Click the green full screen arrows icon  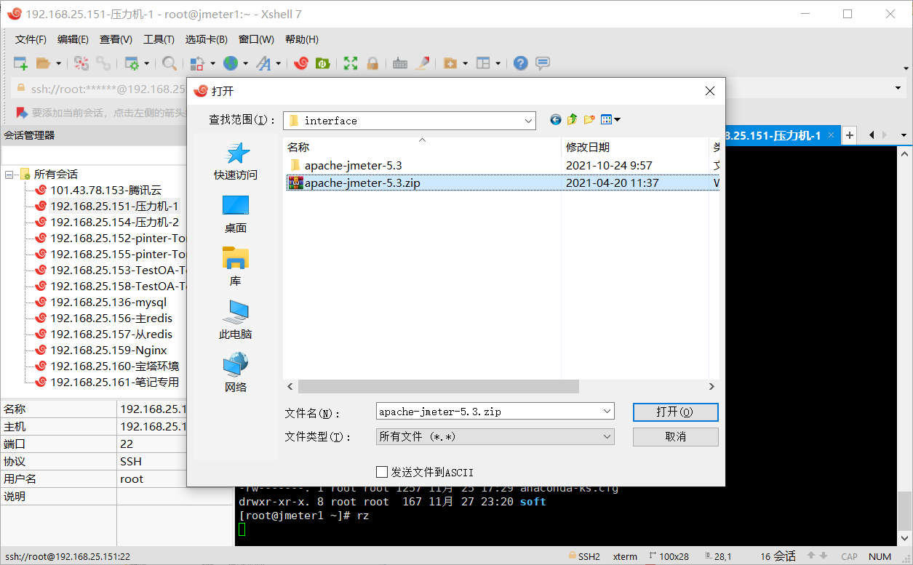(x=351, y=63)
